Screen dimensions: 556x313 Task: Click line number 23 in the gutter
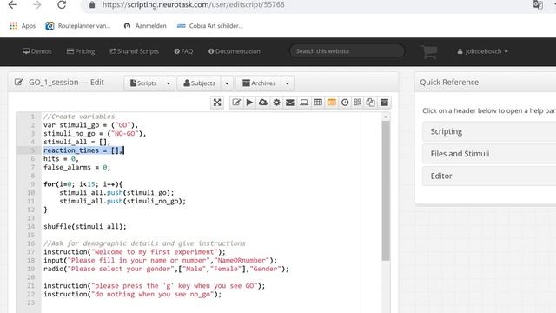[x=31, y=303]
